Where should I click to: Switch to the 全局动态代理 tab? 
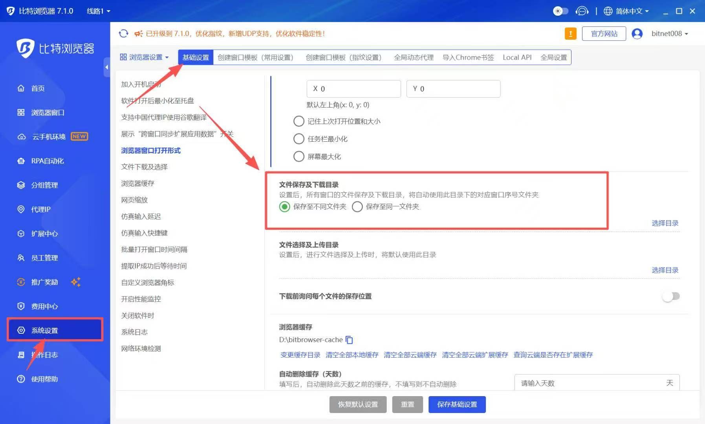pos(413,57)
